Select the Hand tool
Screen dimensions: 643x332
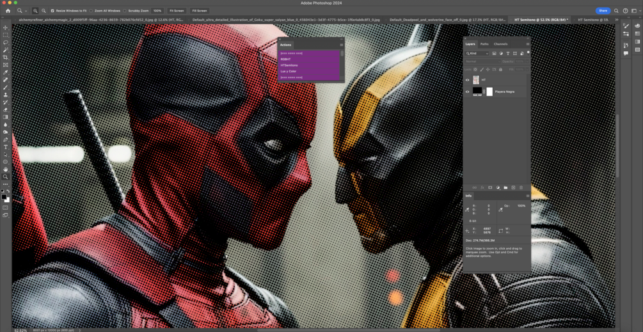click(6, 170)
